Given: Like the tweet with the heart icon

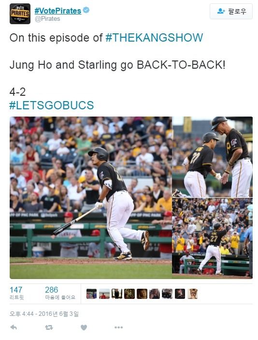Looking at the screenshot, I should [84, 327].
